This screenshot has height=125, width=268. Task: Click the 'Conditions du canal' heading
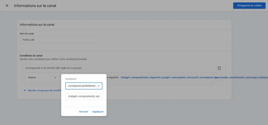coord(31,56)
